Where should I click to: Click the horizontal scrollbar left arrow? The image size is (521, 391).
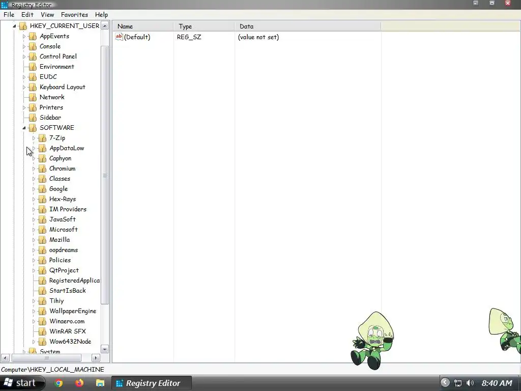pos(5,358)
